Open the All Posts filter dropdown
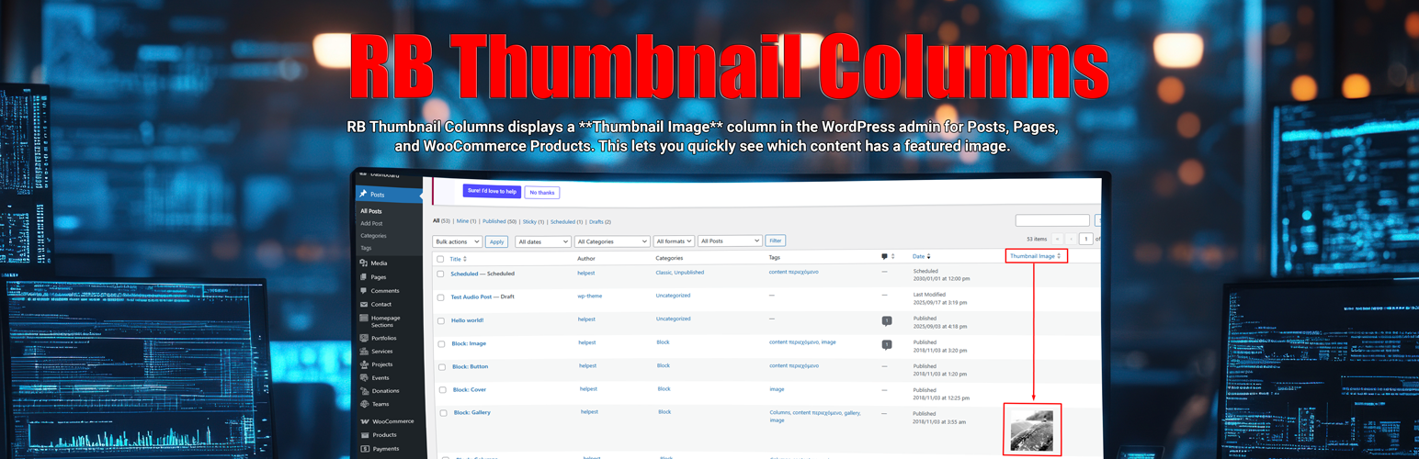Image resolution: width=1419 pixels, height=459 pixels. [x=731, y=241]
